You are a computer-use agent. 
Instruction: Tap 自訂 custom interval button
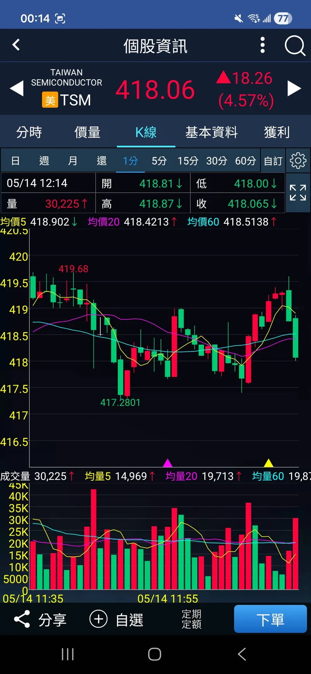tap(273, 161)
